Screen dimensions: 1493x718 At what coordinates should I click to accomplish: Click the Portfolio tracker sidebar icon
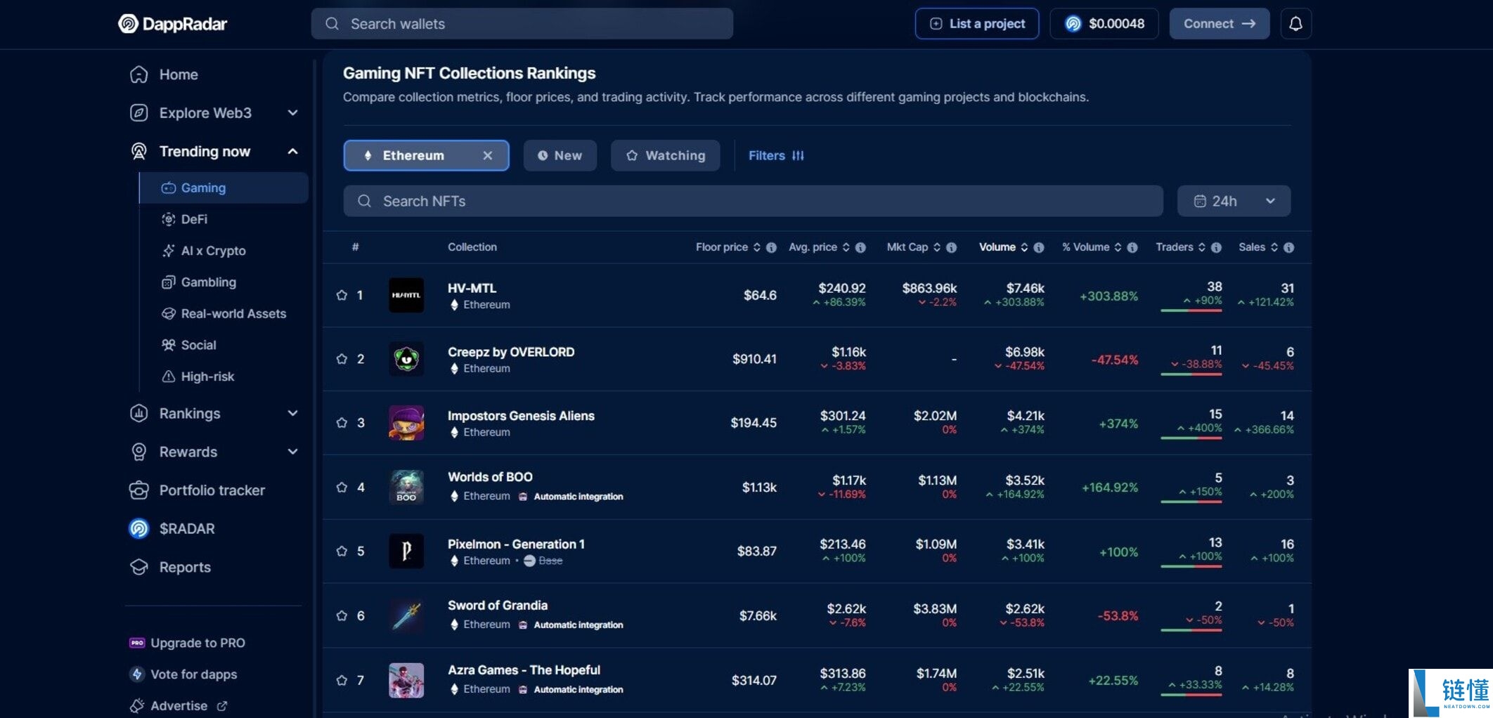[139, 490]
